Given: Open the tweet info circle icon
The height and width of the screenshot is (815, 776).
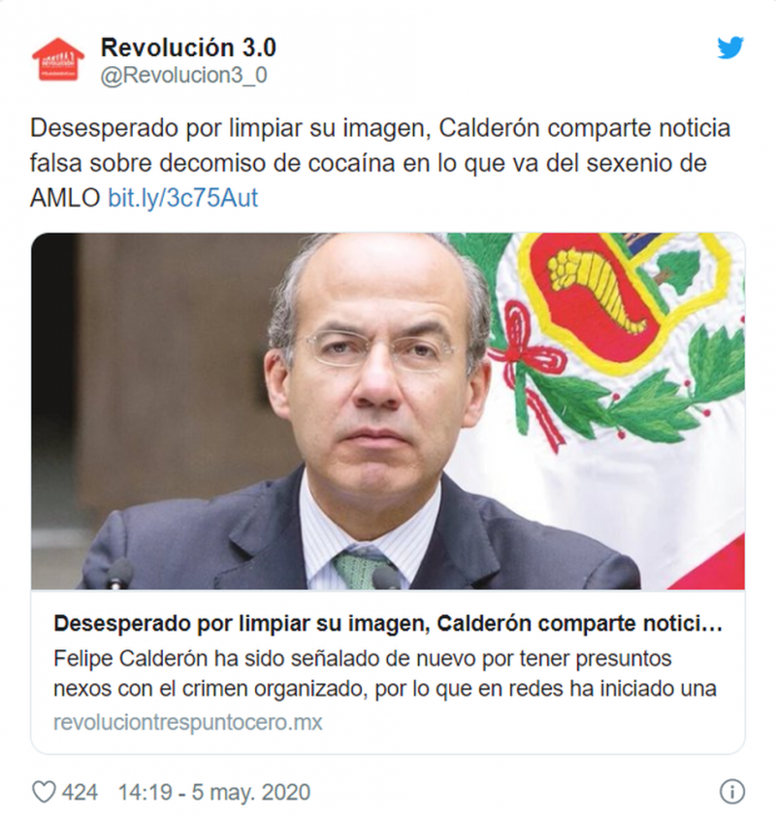Looking at the screenshot, I should pos(731,793).
